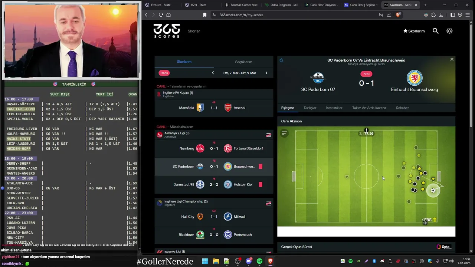Switch to Seçtiklerim tab
The image size is (475, 267).
(x=243, y=62)
